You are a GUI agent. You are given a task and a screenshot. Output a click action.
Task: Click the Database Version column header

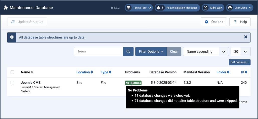(163, 72)
